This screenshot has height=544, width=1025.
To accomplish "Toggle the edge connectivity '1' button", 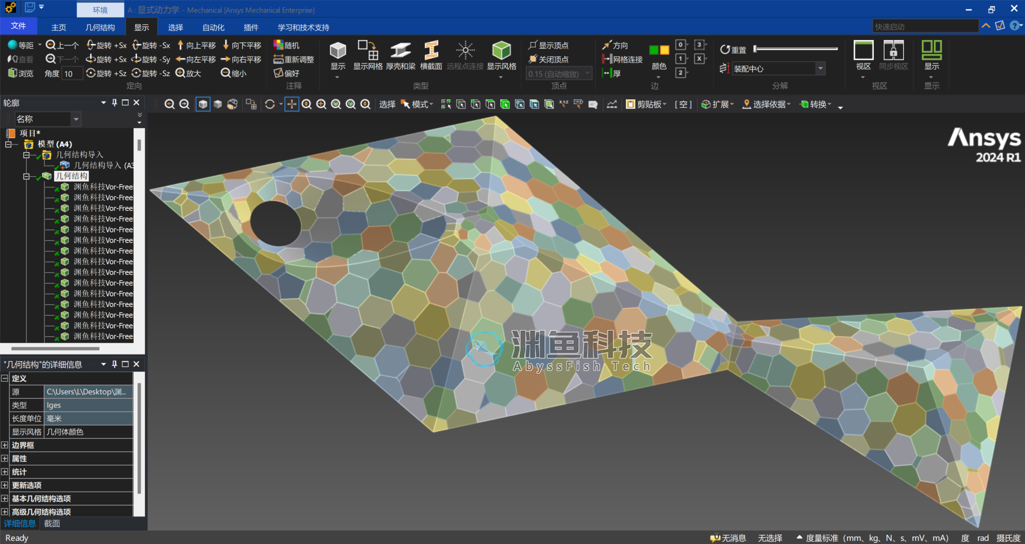I will pyautogui.click(x=681, y=59).
